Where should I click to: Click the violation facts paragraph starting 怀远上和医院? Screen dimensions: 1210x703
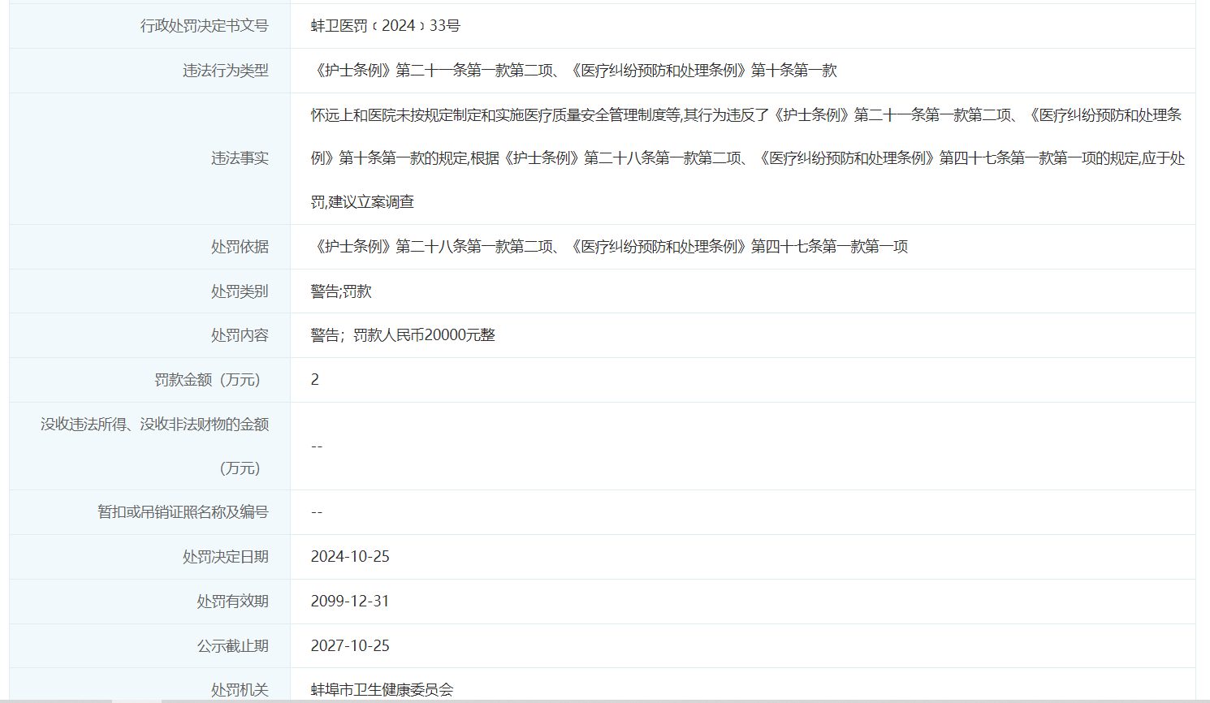(x=747, y=158)
